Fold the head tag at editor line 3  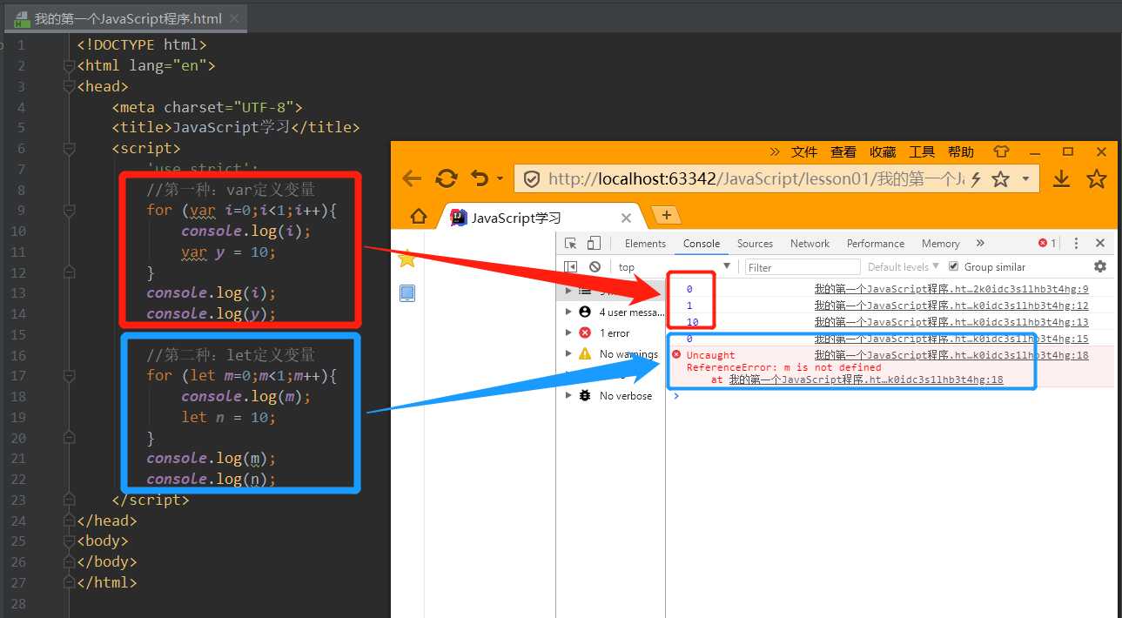click(70, 86)
